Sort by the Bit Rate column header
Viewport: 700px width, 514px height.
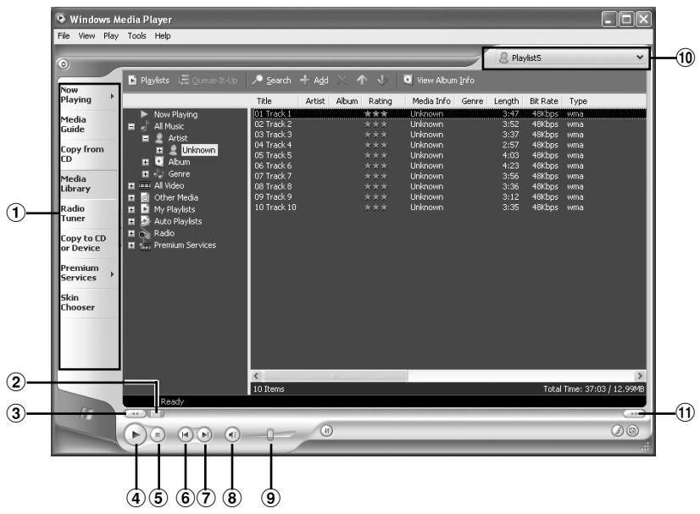pyautogui.click(x=543, y=102)
